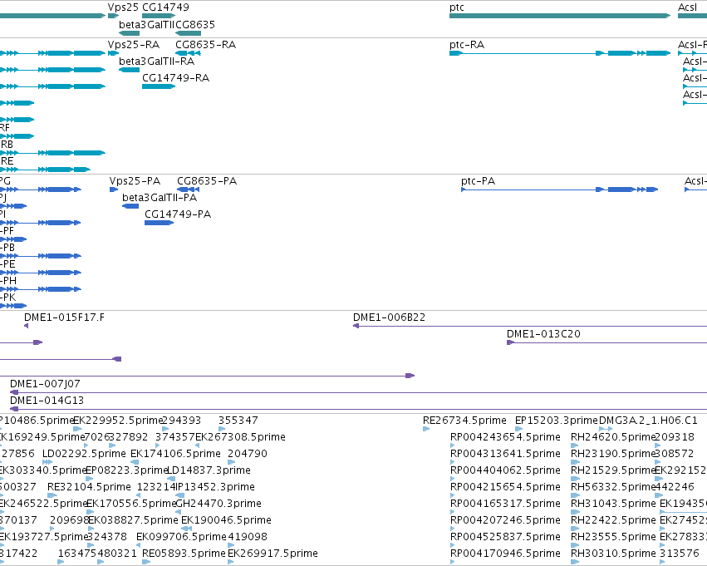This screenshot has height=566, width=707.
Task: Select the RP004207246.5prime EST label
Action: pos(505,520)
